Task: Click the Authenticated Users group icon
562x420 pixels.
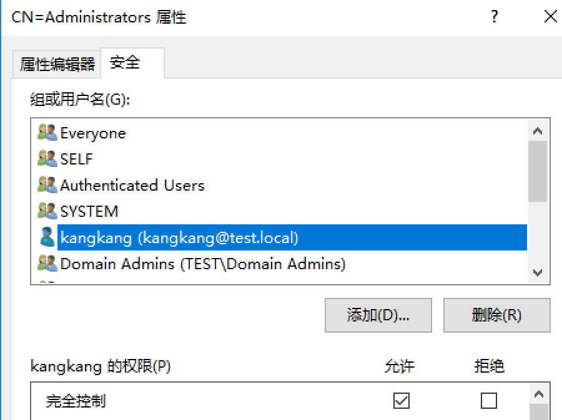Action: click(47, 185)
